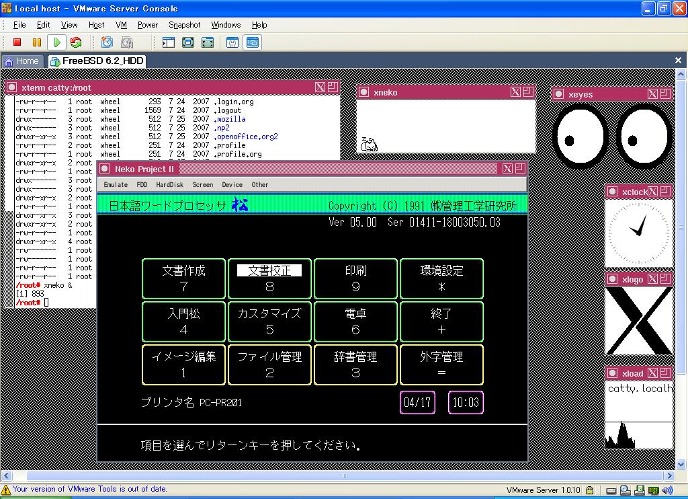The image size is (688, 499).
Task: Click the xterm window menu circle icon
Action: coord(12,87)
